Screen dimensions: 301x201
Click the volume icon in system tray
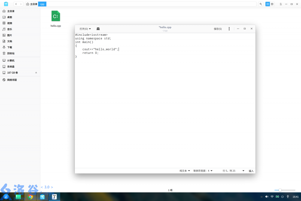point(267,196)
